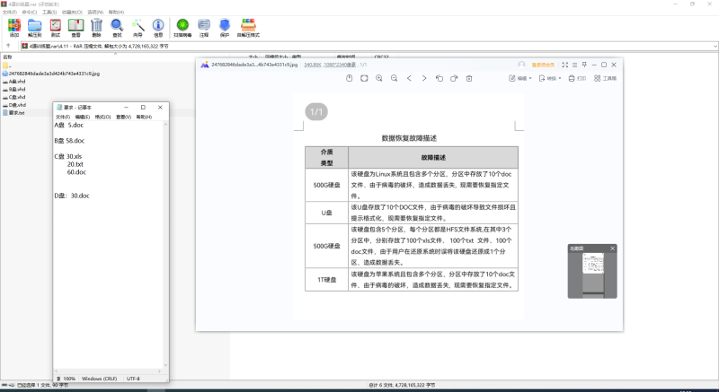
Task: Click the 'B盘 58.doc' line in Notepad
Action: point(70,141)
